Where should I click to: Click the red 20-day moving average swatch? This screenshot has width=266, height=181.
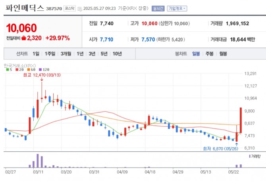pyautogui.click(x=17, y=70)
